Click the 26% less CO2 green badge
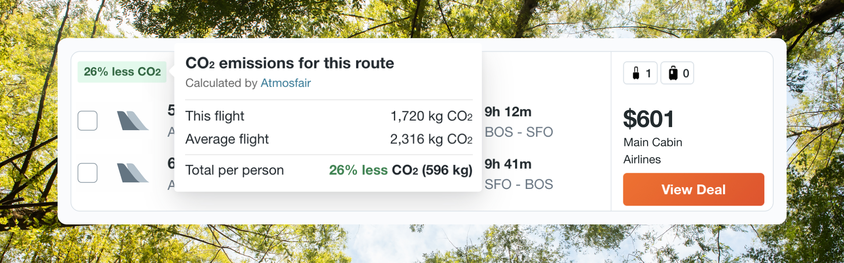Screen dimensions: 844x263 (122, 72)
